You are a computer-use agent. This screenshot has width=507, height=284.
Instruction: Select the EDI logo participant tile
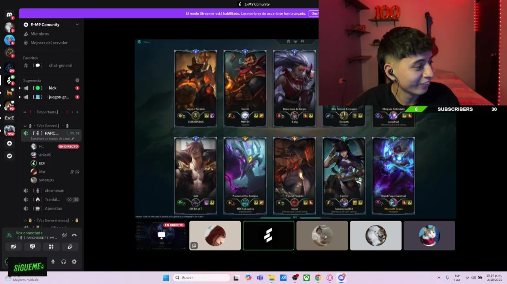pos(269,235)
